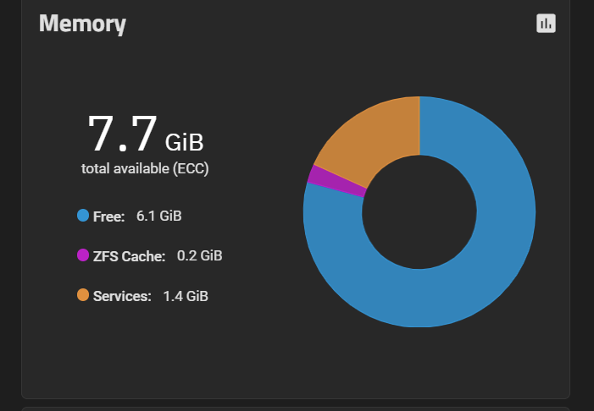Click the 'Services:' legend label
Screen dimensions: 594x411
click(x=122, y=296)
